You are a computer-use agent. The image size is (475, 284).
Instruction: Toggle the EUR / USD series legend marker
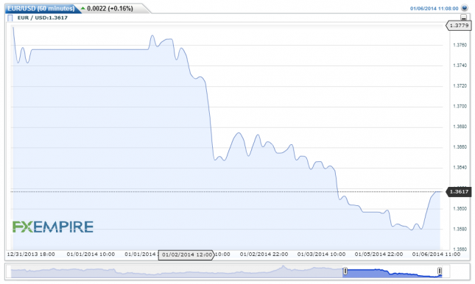coord(10,18)
